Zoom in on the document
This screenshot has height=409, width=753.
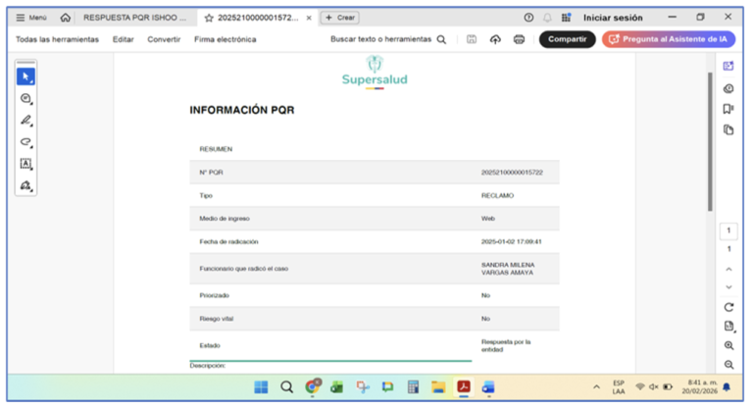(x=728, y=346)
